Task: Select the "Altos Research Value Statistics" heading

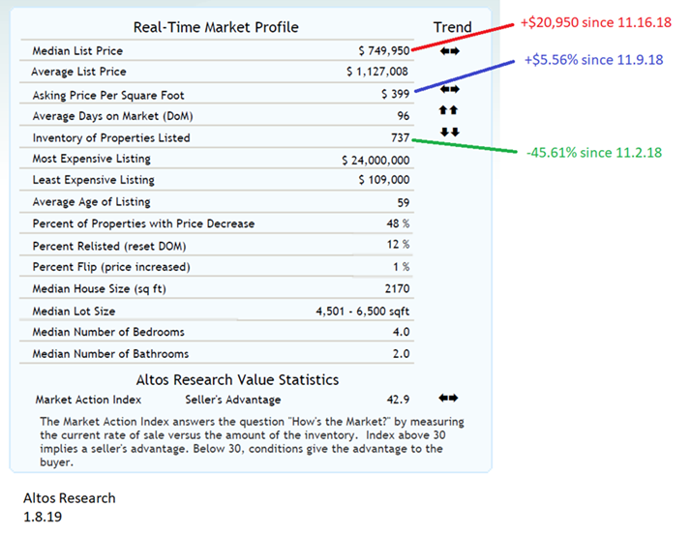Action: (221, 379)
